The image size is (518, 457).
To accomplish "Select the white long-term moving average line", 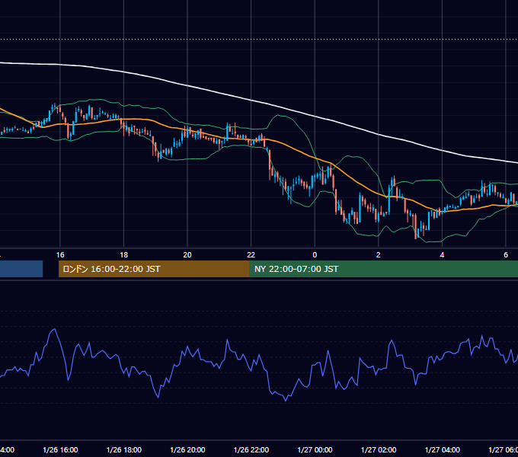I will [x=251, y=100].
